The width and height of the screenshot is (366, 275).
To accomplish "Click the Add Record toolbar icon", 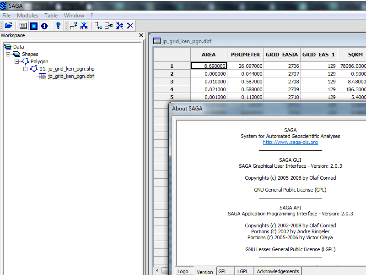I will click(98, 26).
